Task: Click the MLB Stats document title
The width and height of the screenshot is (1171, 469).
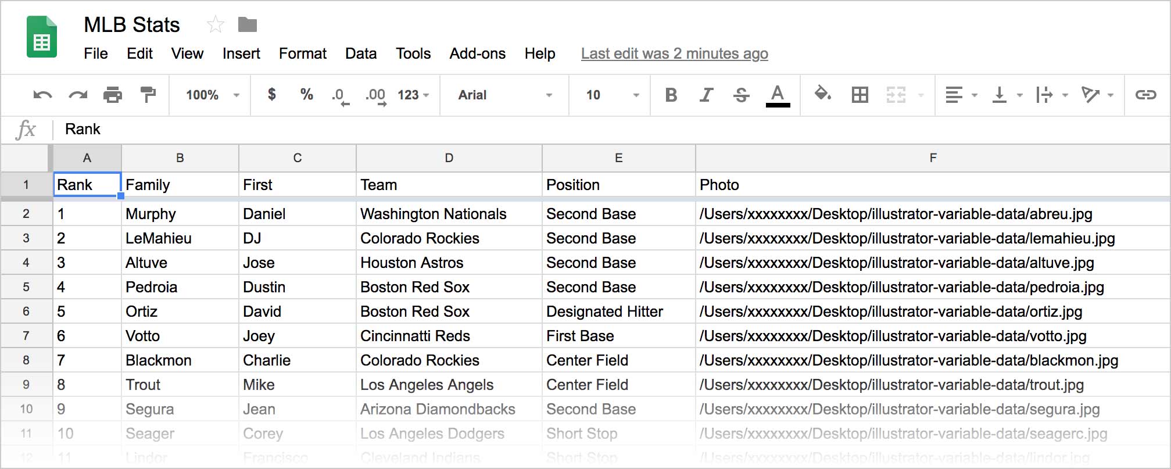Action: point(132,24)
